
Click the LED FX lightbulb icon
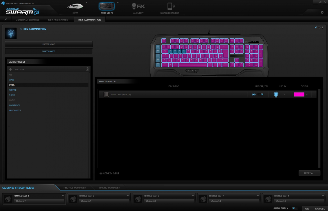pyautogui.click(x=276, y=95)
